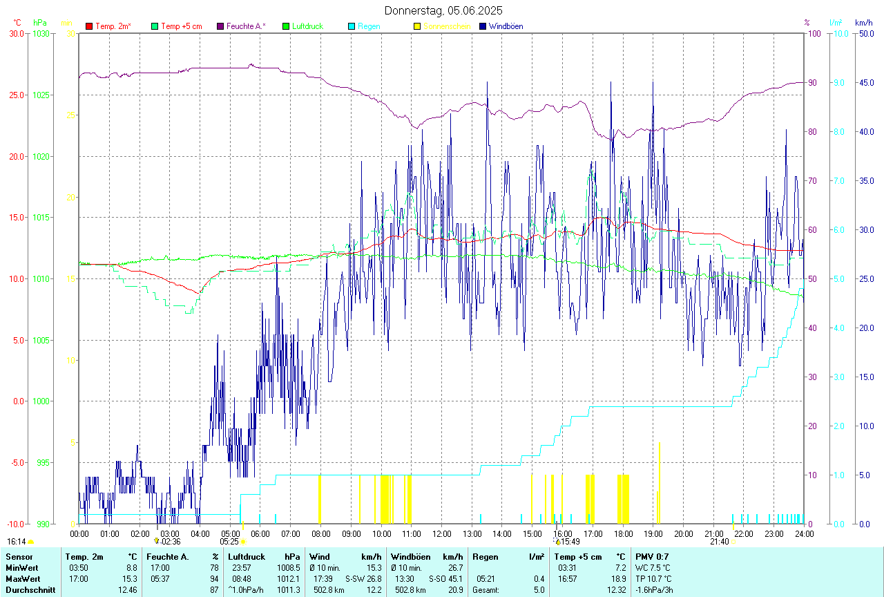Click the Temp +5 cm legend swatch
This screenshot has width=884, height=597.
tap(155, 26)
